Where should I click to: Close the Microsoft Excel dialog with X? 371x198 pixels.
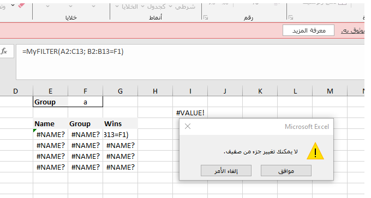click(x=188, y=126)
